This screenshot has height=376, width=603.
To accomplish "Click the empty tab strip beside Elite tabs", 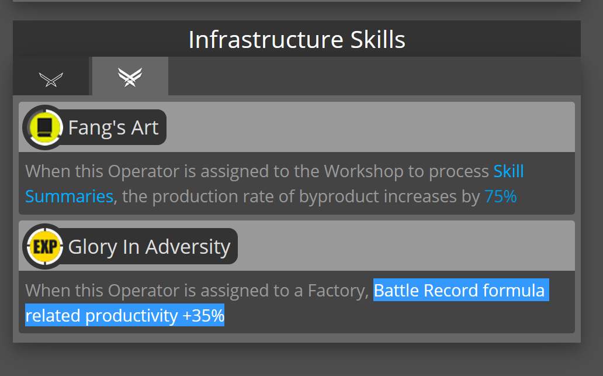I will tap(374, 76).
